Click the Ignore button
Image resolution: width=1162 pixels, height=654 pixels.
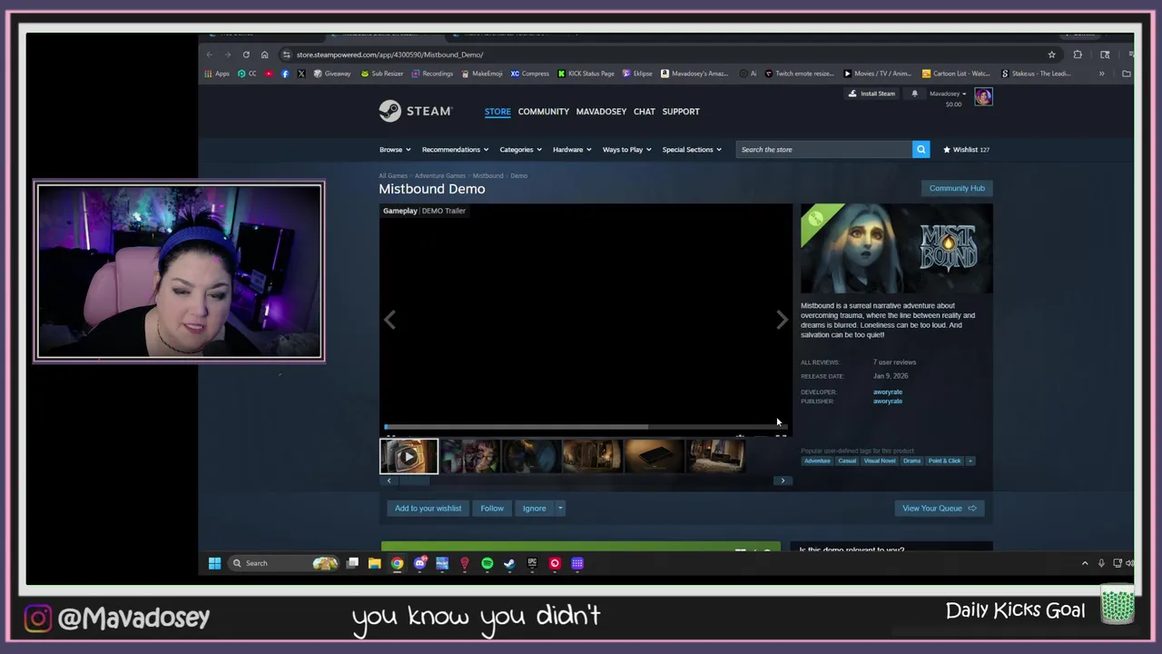534,509
